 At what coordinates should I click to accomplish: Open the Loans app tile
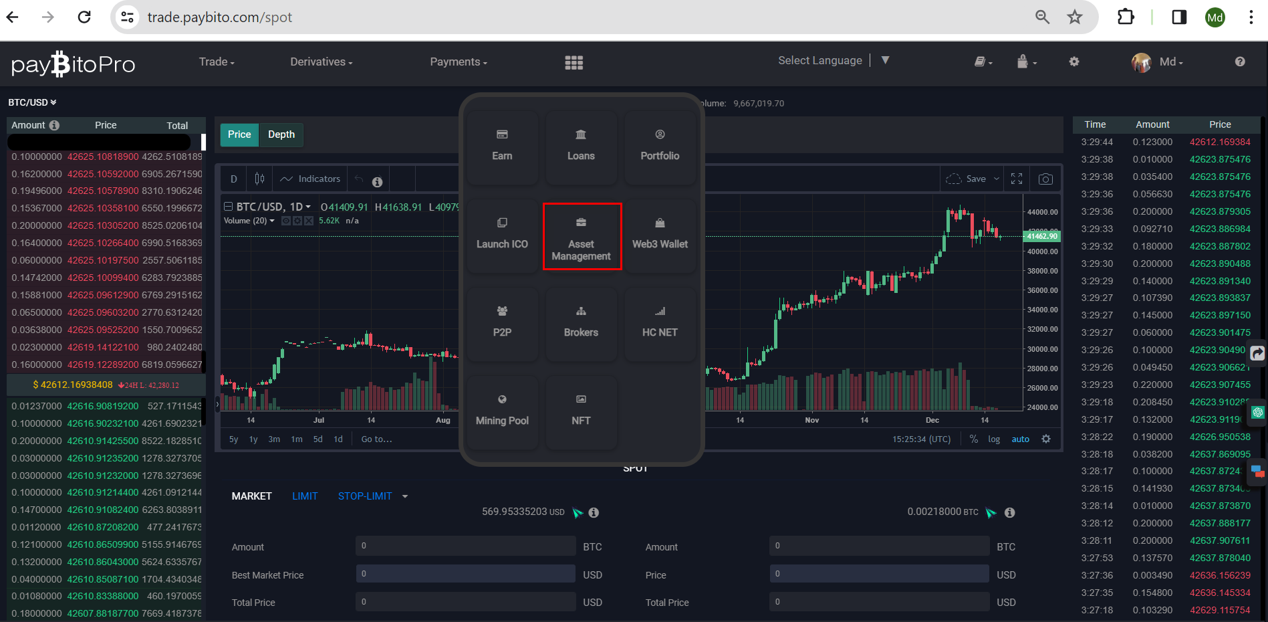pos(581,147)
